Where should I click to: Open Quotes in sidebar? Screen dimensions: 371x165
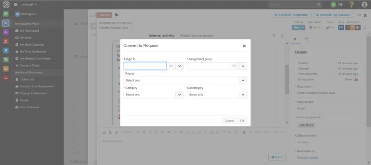[x=22, y=100]
